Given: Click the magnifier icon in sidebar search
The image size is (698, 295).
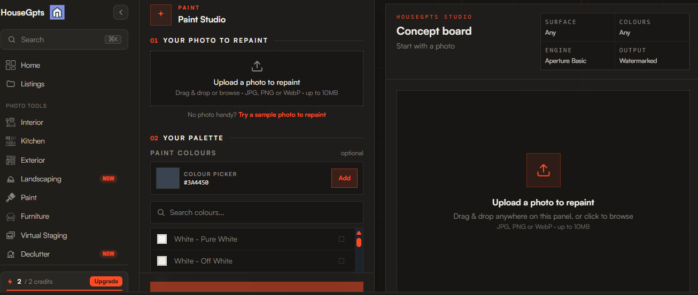Looking at the screenshot, I should pos(11,39).
